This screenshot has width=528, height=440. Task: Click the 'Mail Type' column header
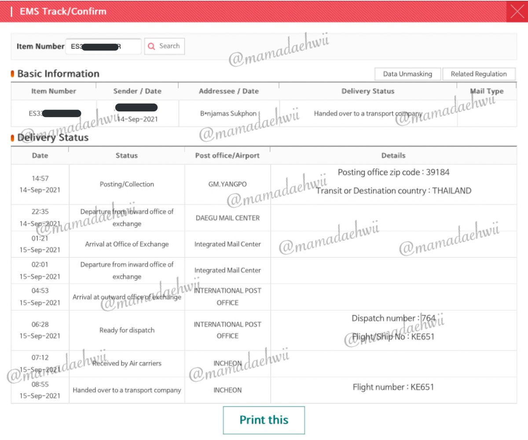(487, 92)
